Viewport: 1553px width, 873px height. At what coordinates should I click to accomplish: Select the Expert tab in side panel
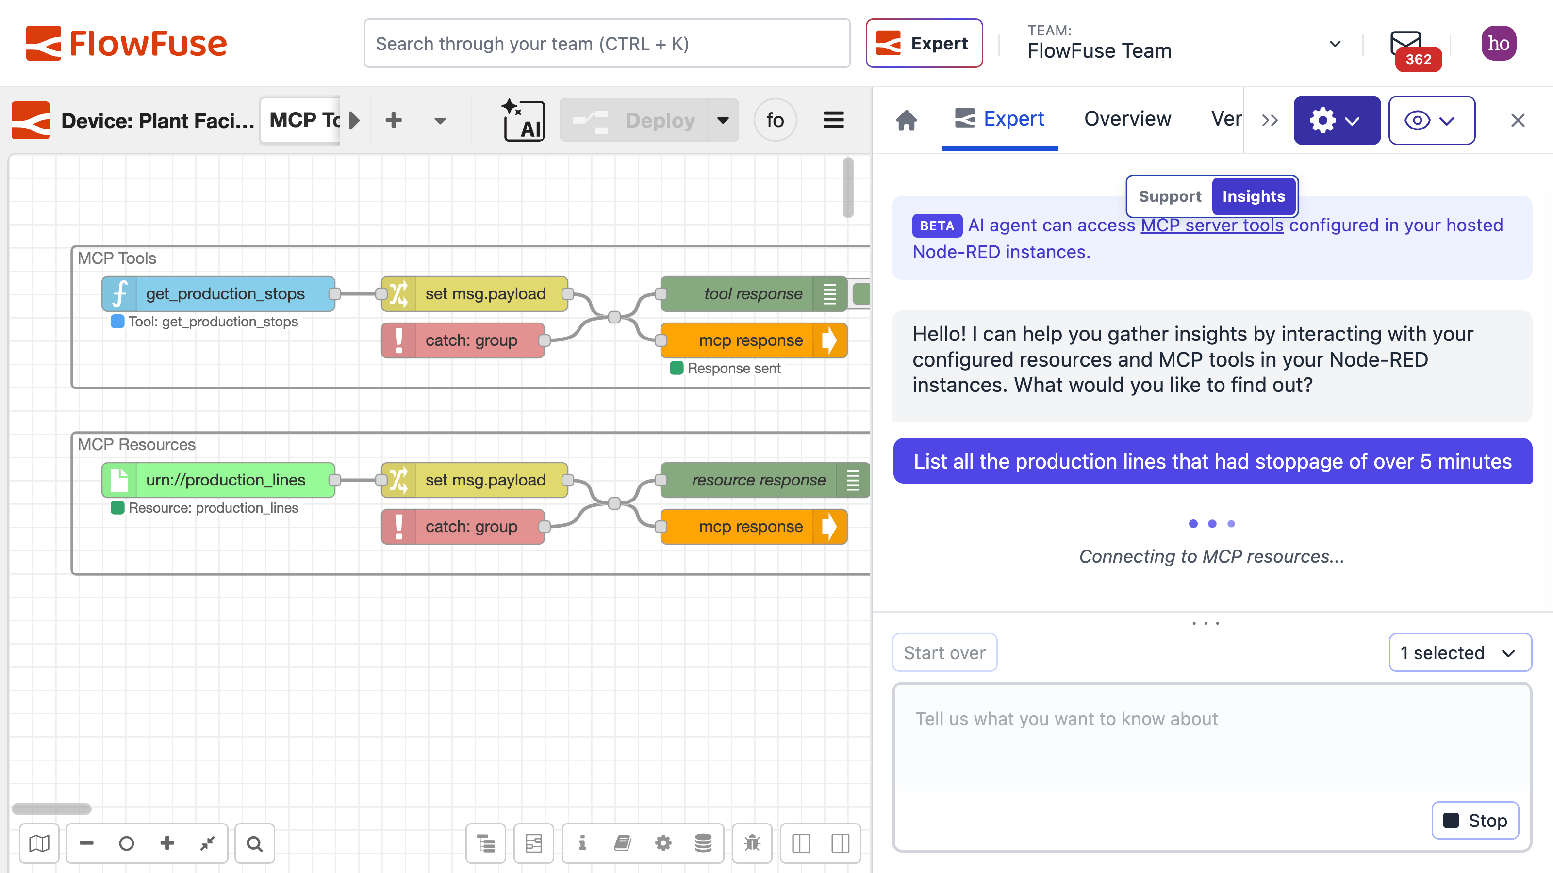click(x=999, y=119)
